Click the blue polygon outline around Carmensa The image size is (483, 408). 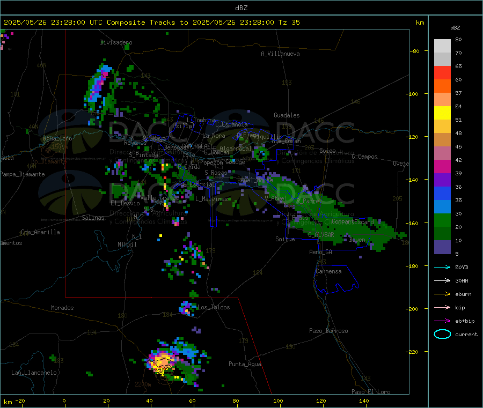(336, 279)
